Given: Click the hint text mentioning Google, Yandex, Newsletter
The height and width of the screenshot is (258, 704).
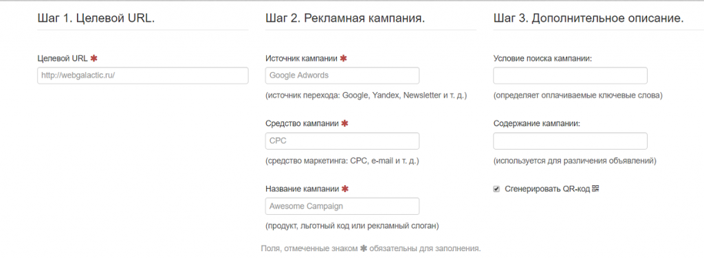Looking at the screenshot, I should 366,96.
